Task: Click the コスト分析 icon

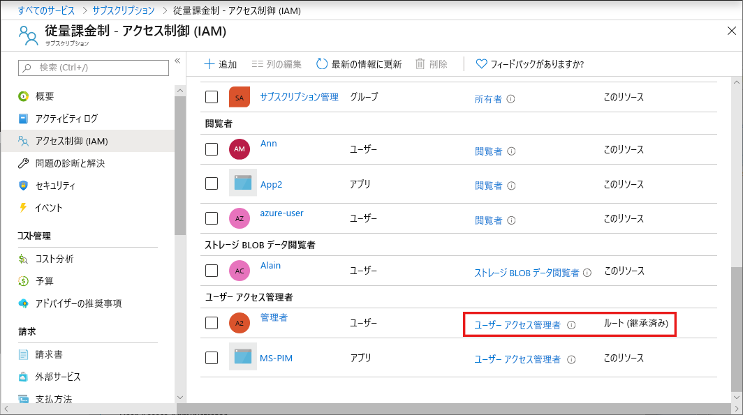Action: pyautogui.click(x=23, y=259)
